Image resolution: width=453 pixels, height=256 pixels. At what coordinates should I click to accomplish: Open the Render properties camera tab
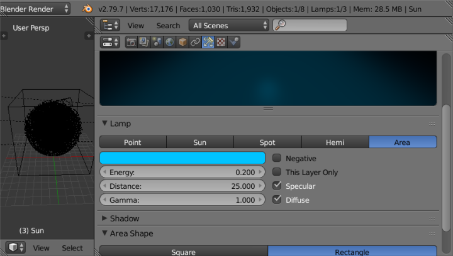[132, 42]
